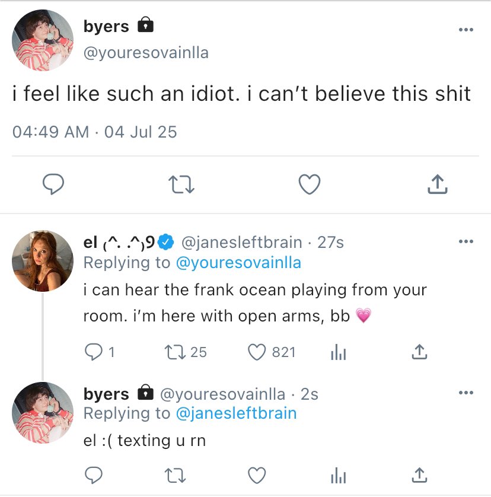Open more options on el's reply

click(x=466, y=242)
